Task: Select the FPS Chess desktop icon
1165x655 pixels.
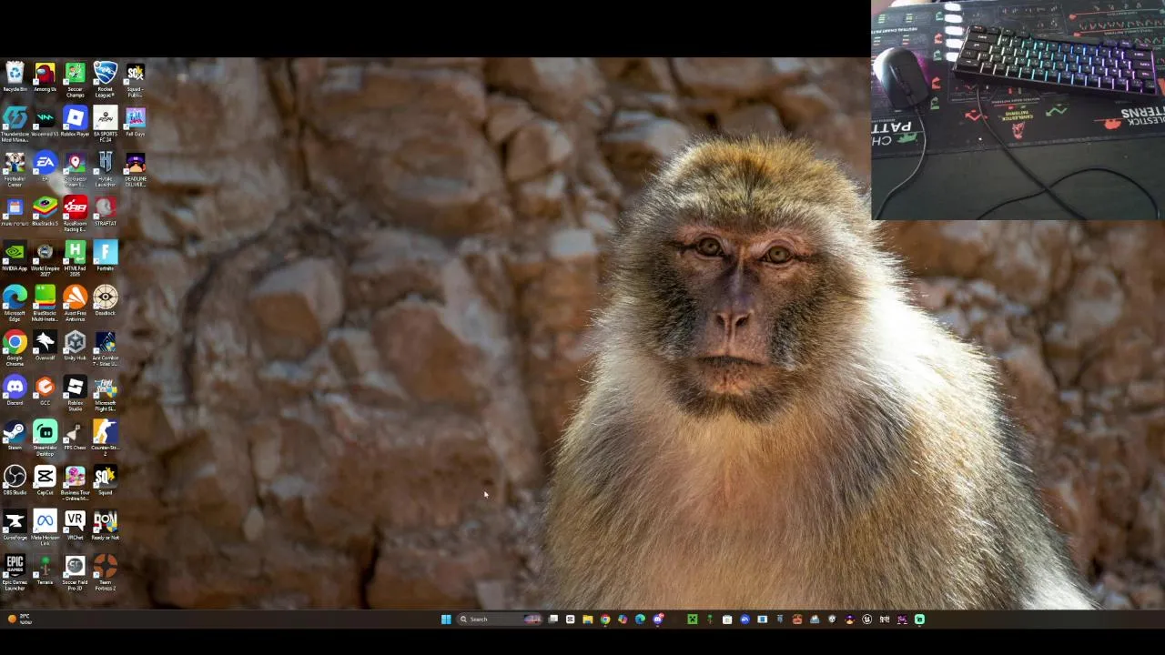Action: 75,434
